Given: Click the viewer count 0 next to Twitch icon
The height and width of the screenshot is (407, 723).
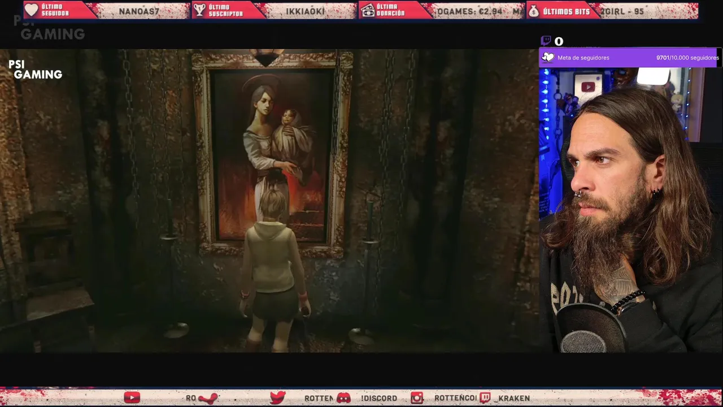Looking at the screenshot, I should pos(559,41).
